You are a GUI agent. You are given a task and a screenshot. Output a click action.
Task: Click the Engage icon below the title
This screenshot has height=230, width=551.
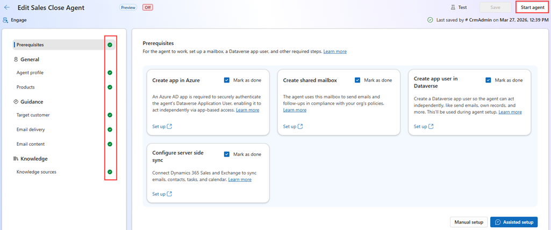pos(6,20)
